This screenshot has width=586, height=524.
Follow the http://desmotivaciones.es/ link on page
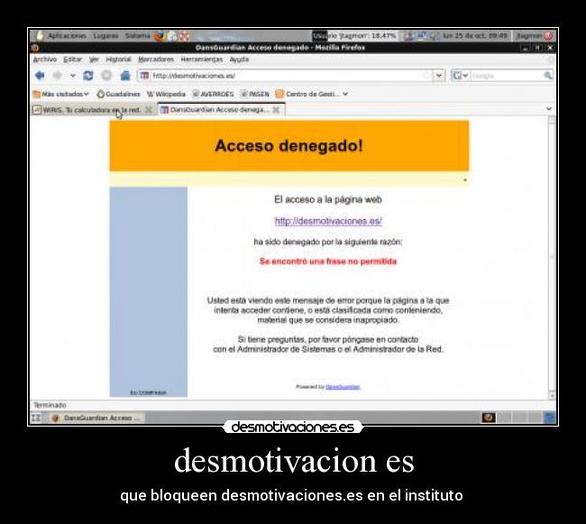pyautogui.click(x=328, y=221)
